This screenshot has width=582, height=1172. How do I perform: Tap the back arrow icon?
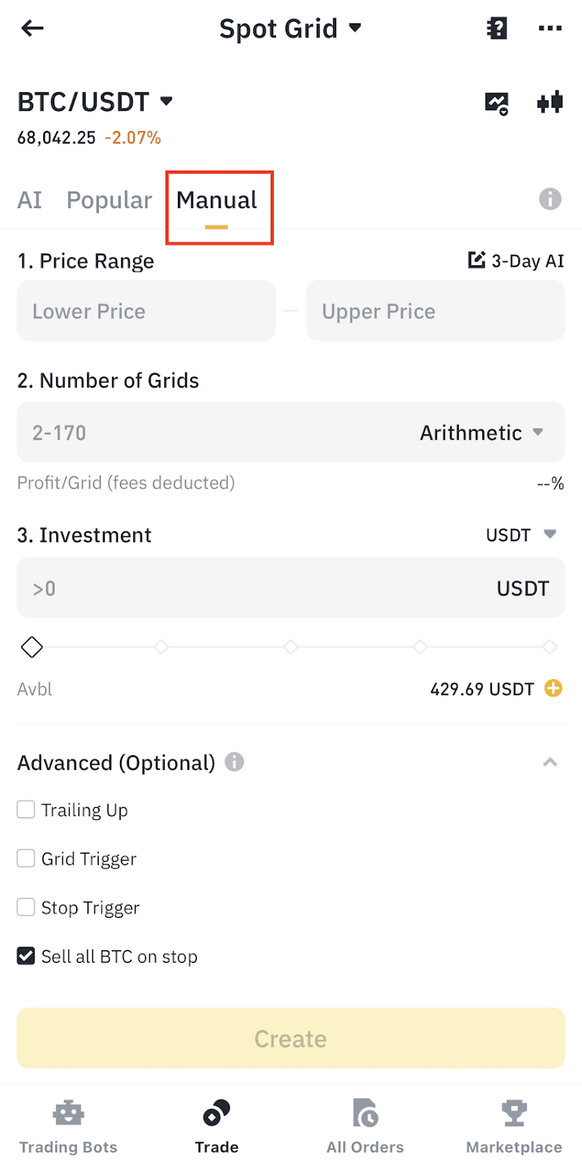pos(32,29)
